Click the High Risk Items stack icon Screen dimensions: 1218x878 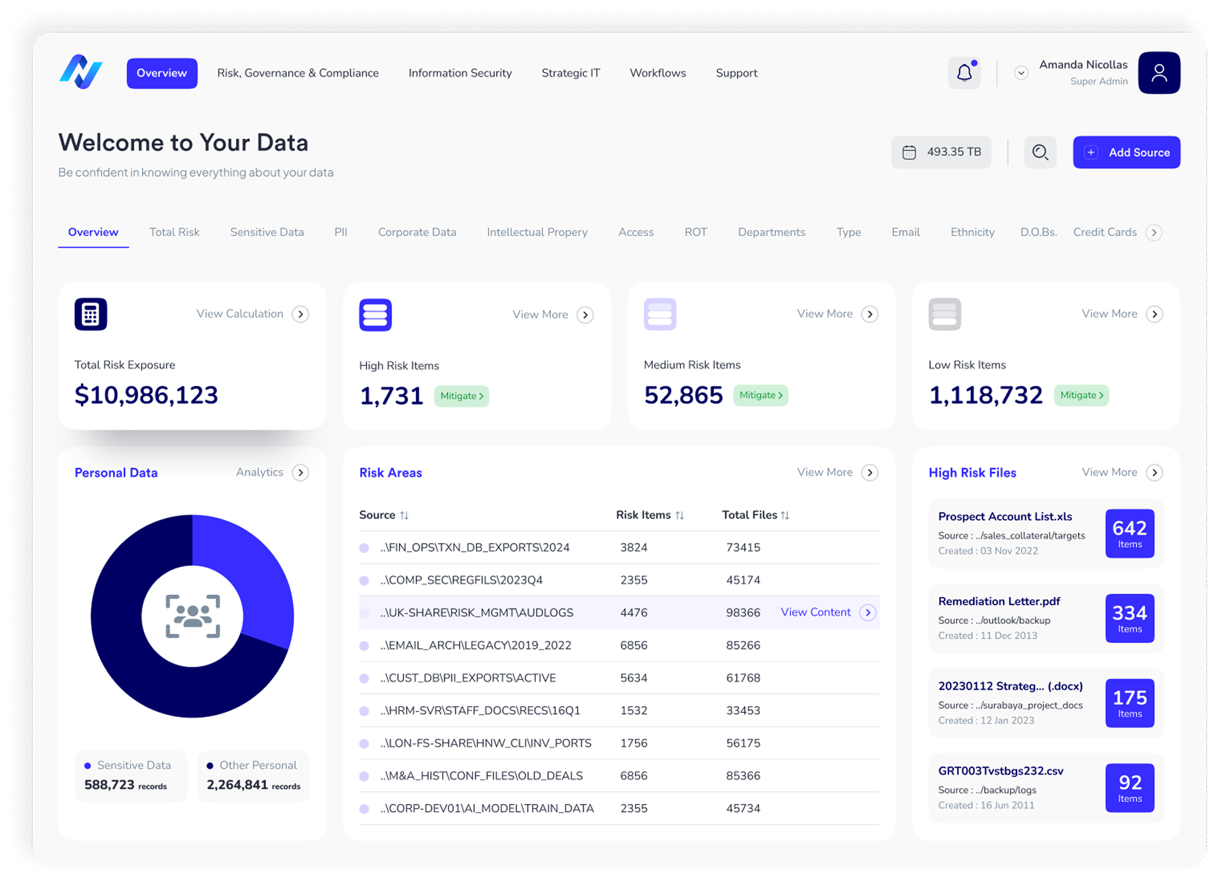[x=375, y=315]
